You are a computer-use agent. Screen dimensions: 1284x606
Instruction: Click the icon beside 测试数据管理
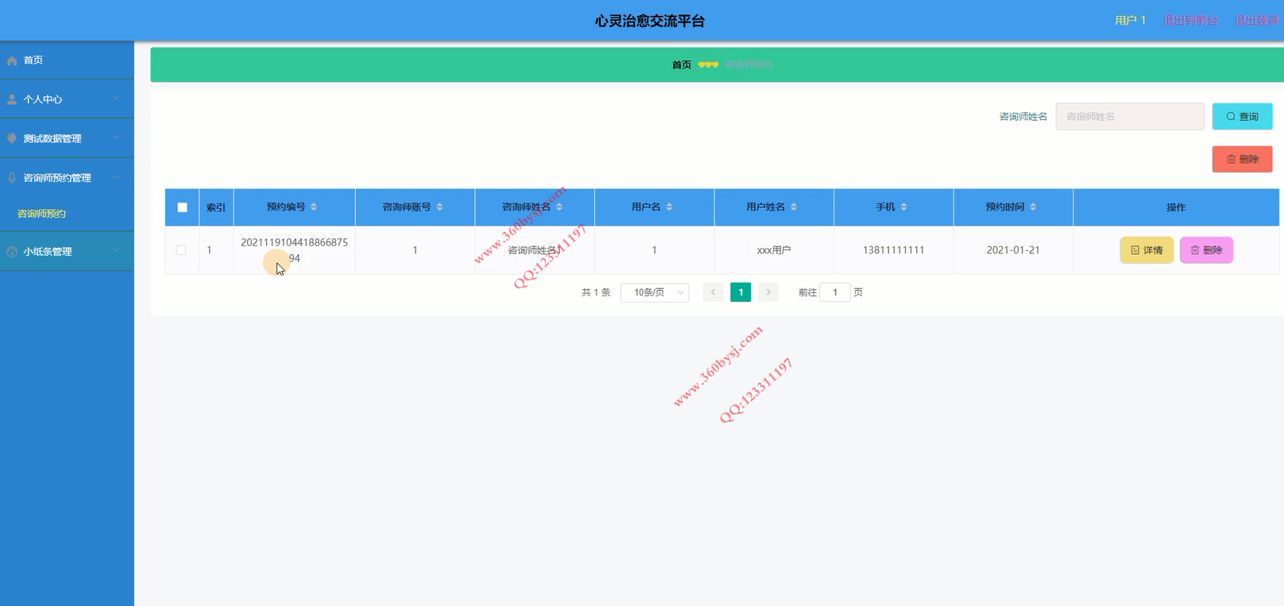tap(12, 138)
